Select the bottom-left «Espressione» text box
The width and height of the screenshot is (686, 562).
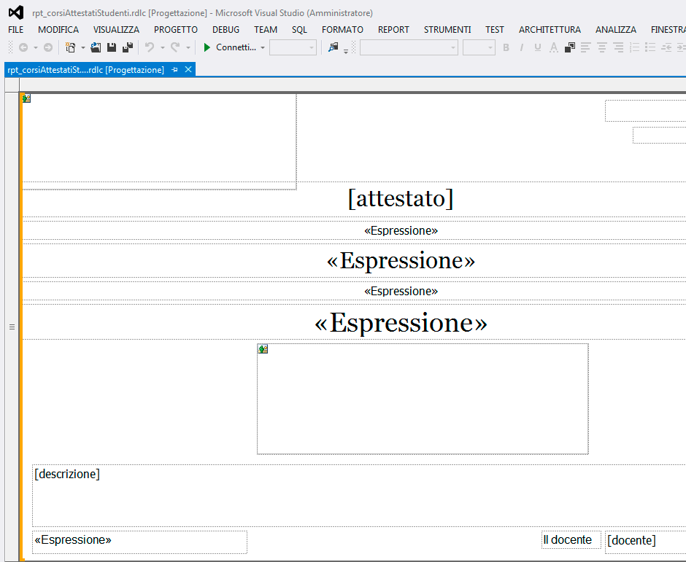[x=139, y=542]
